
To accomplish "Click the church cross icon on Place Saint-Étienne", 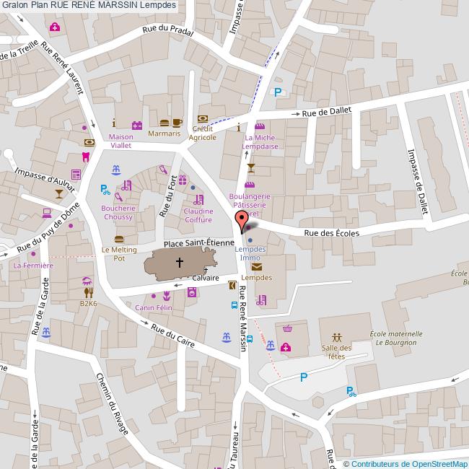I will click(x=179, y=263).
